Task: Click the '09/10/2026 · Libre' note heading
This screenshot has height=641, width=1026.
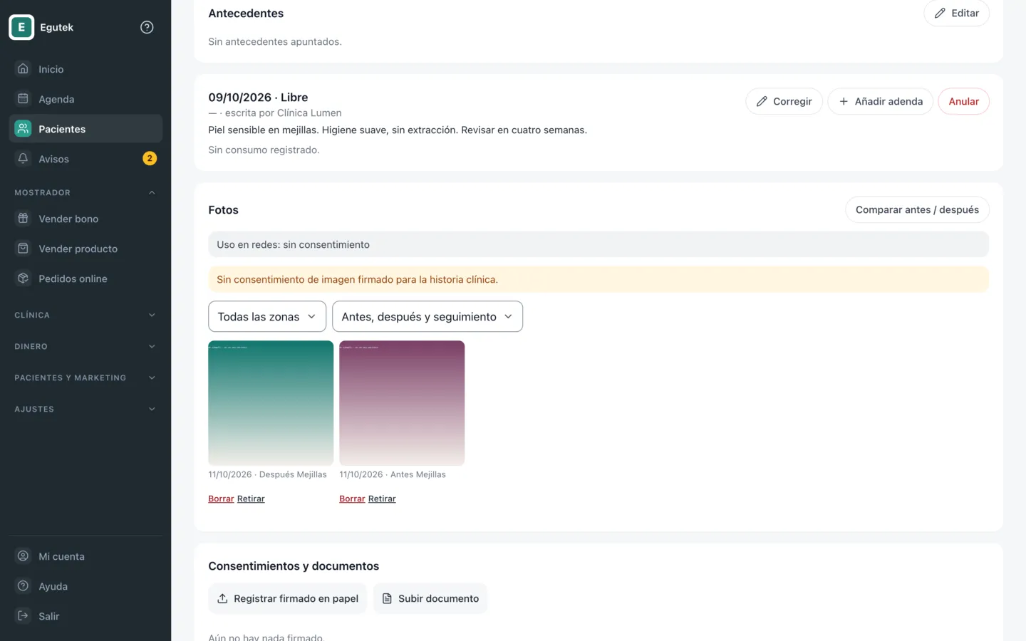Action: 258,98
